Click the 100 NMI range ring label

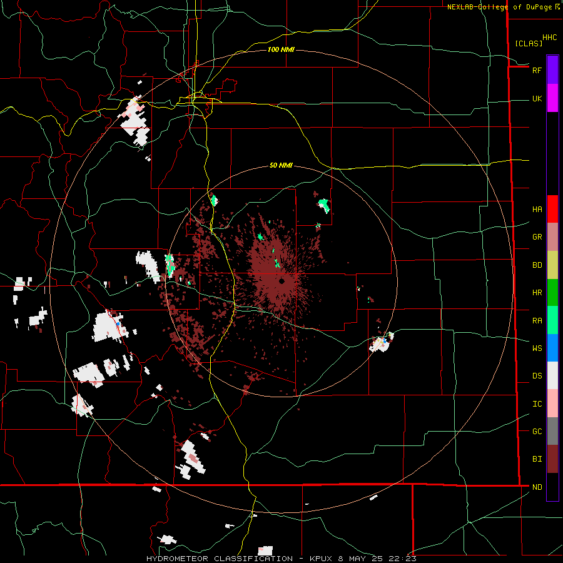[281, 49]
